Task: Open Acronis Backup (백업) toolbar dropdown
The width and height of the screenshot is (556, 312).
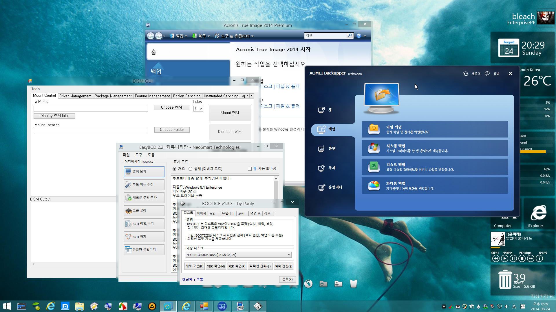Action: click(178, 36)
